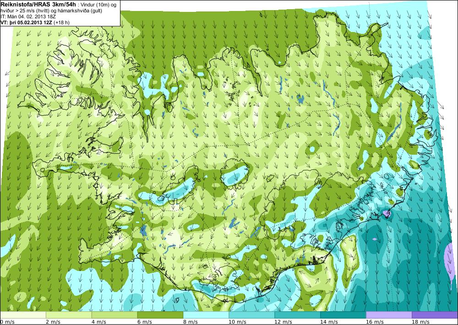The width and height of the screenshot is (458, 325).
Task: Click the 'Reiknistofa/HRAS 3km/54h' title text
Action: [x=38, y=4]
